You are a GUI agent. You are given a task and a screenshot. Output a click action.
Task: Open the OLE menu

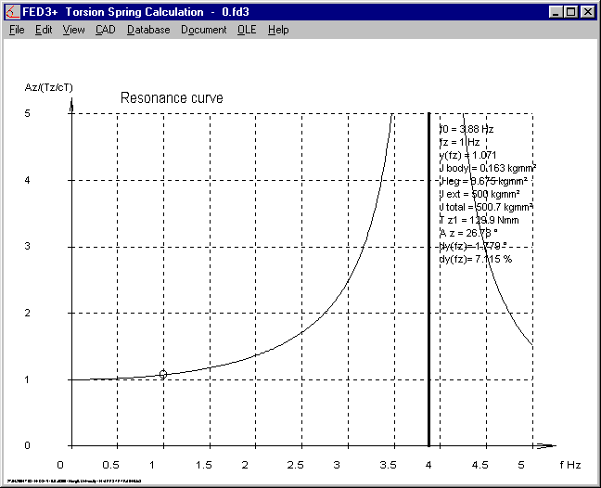247,30
